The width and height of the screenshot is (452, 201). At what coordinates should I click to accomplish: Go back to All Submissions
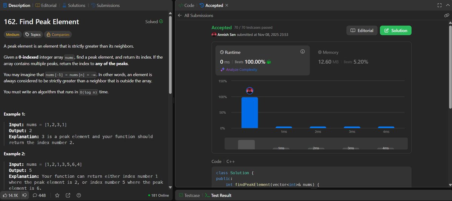[195, 15]
